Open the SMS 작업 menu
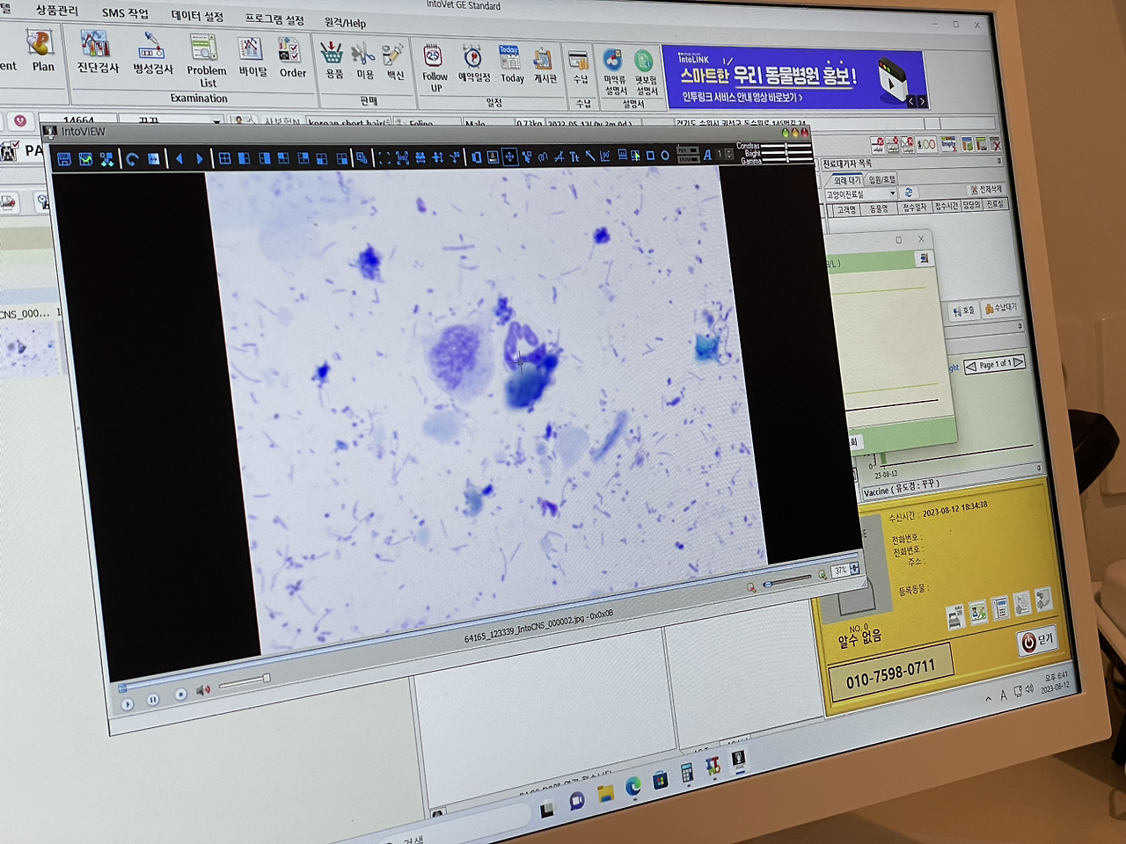The image size is (1126, 844). click(x=125, y=13)
